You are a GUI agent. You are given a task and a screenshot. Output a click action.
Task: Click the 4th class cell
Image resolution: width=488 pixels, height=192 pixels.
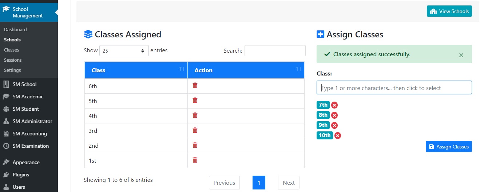click(136, 116)
